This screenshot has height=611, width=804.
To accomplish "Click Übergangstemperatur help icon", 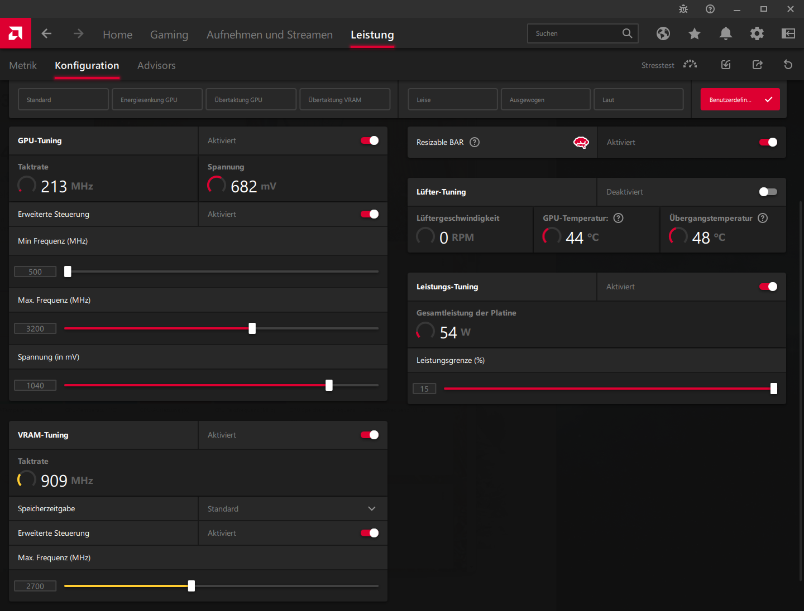I will (x=763, y=218).
